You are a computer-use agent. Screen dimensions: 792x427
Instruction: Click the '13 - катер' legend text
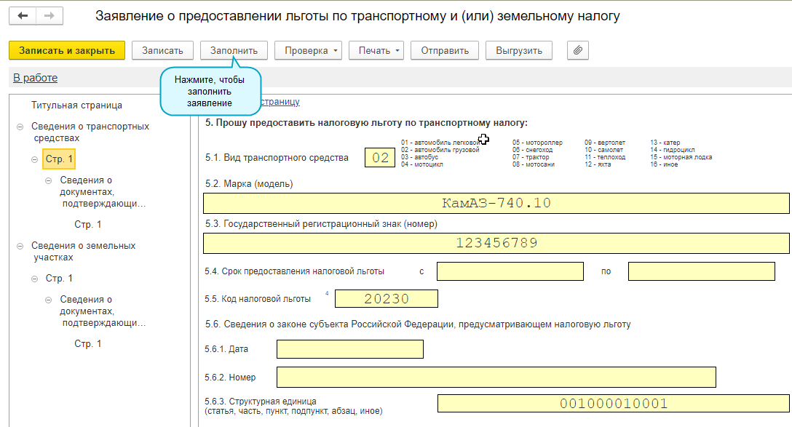pyautogui.click(x=665, y=143)
